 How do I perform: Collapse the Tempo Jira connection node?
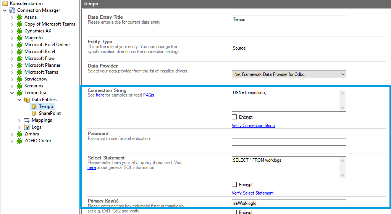tap(12, 93)
